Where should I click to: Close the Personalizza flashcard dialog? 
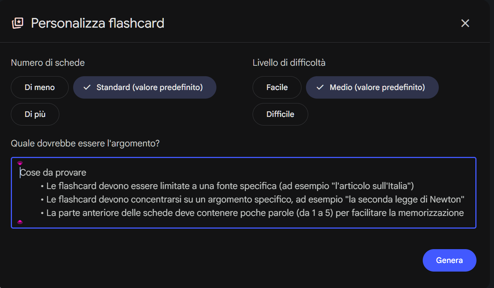[465, 23]
